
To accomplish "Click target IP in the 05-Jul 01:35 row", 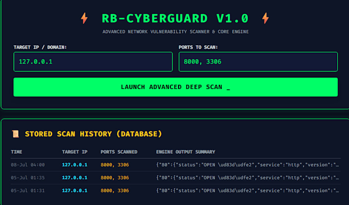I will tap(74, 178).
